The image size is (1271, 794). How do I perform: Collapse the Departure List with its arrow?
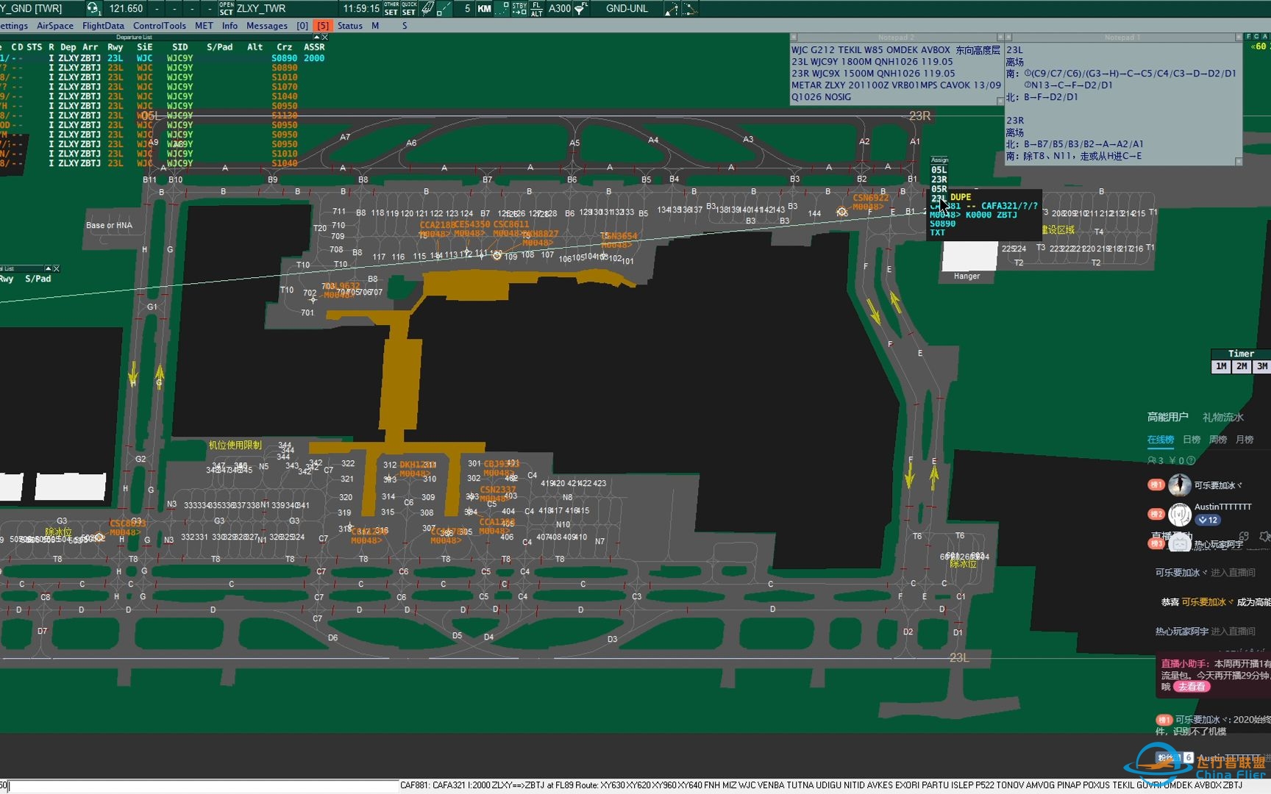point(317,37)
